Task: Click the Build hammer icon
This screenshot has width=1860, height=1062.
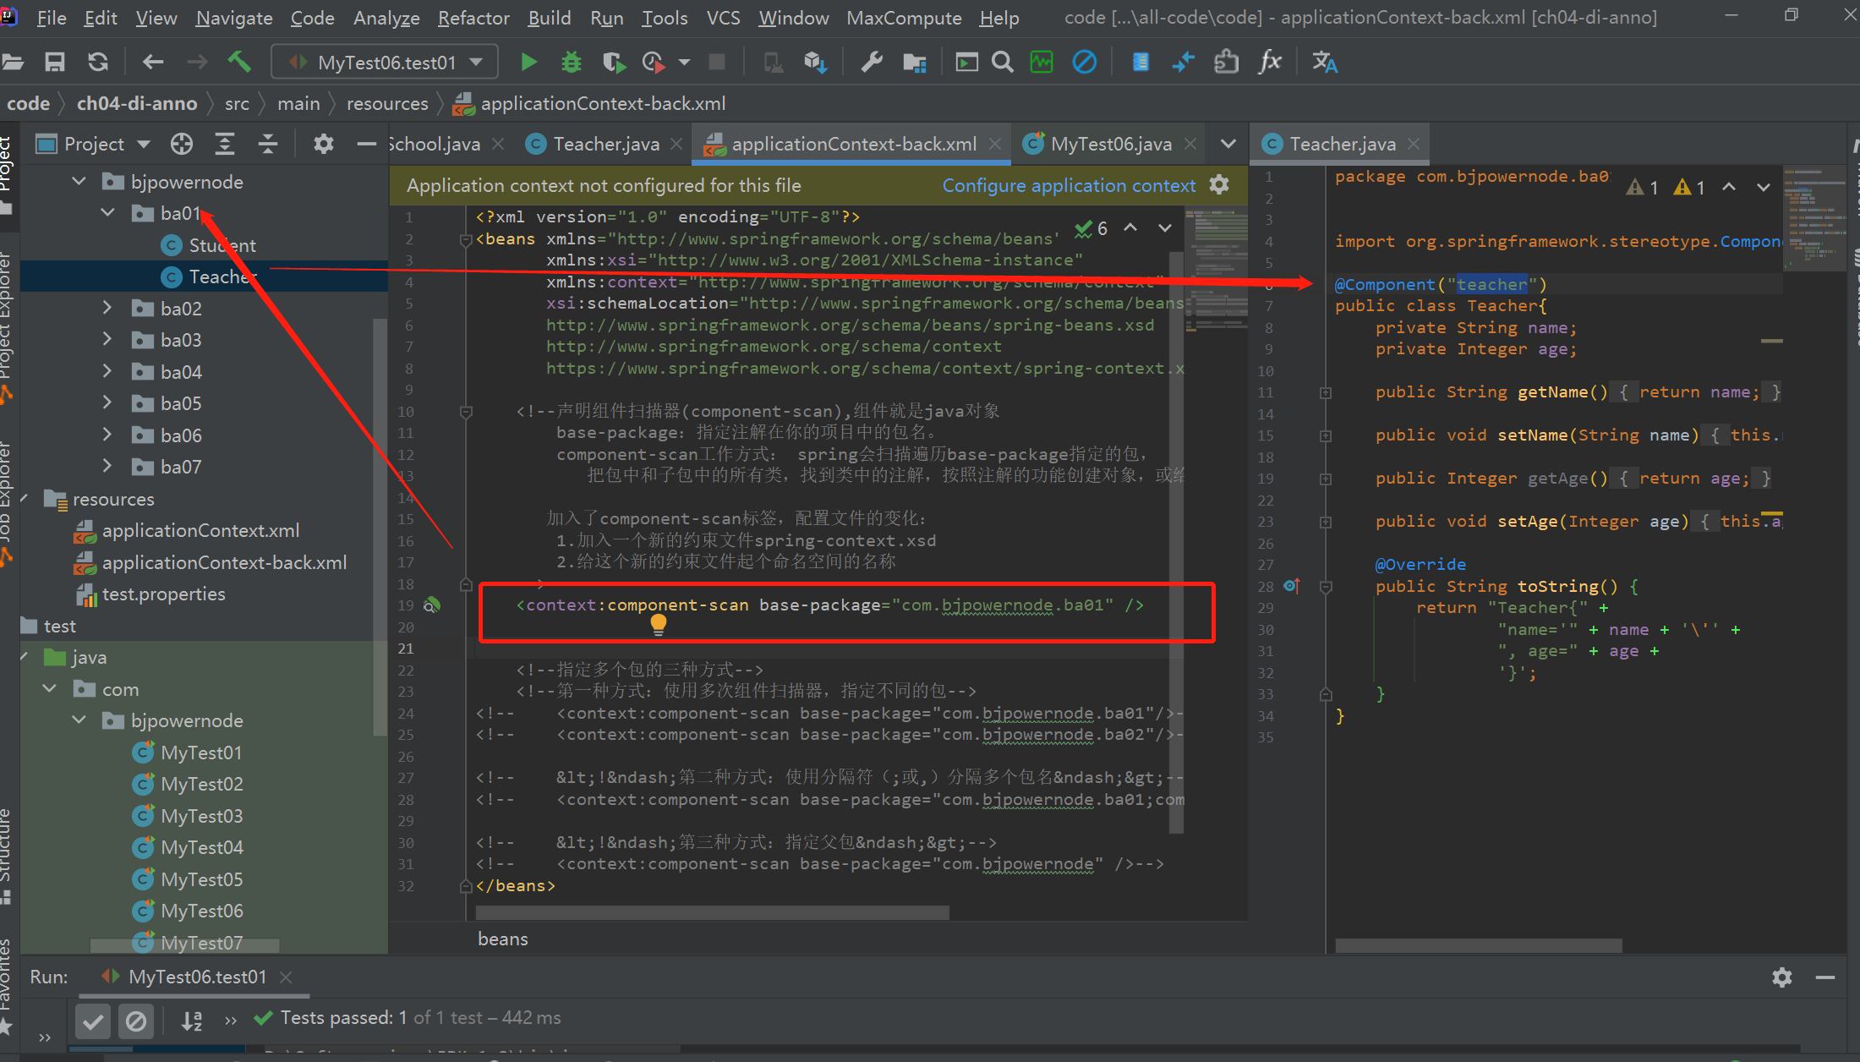Action: pyautogui.click(x=239, y=62)
